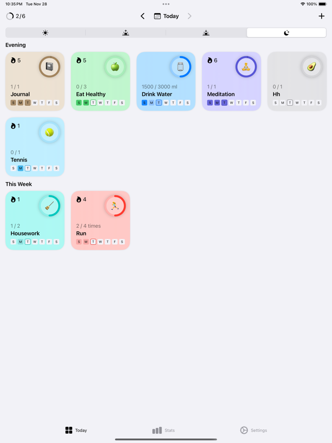Tap the runner icon on Run card
Image resolution: width=332 pixels, height=443 pixels.
click(x=115, y=205)
